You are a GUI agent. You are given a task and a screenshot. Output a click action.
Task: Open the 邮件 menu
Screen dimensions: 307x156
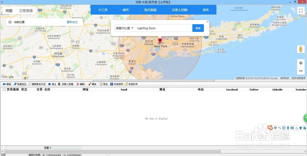click(126, 10)
